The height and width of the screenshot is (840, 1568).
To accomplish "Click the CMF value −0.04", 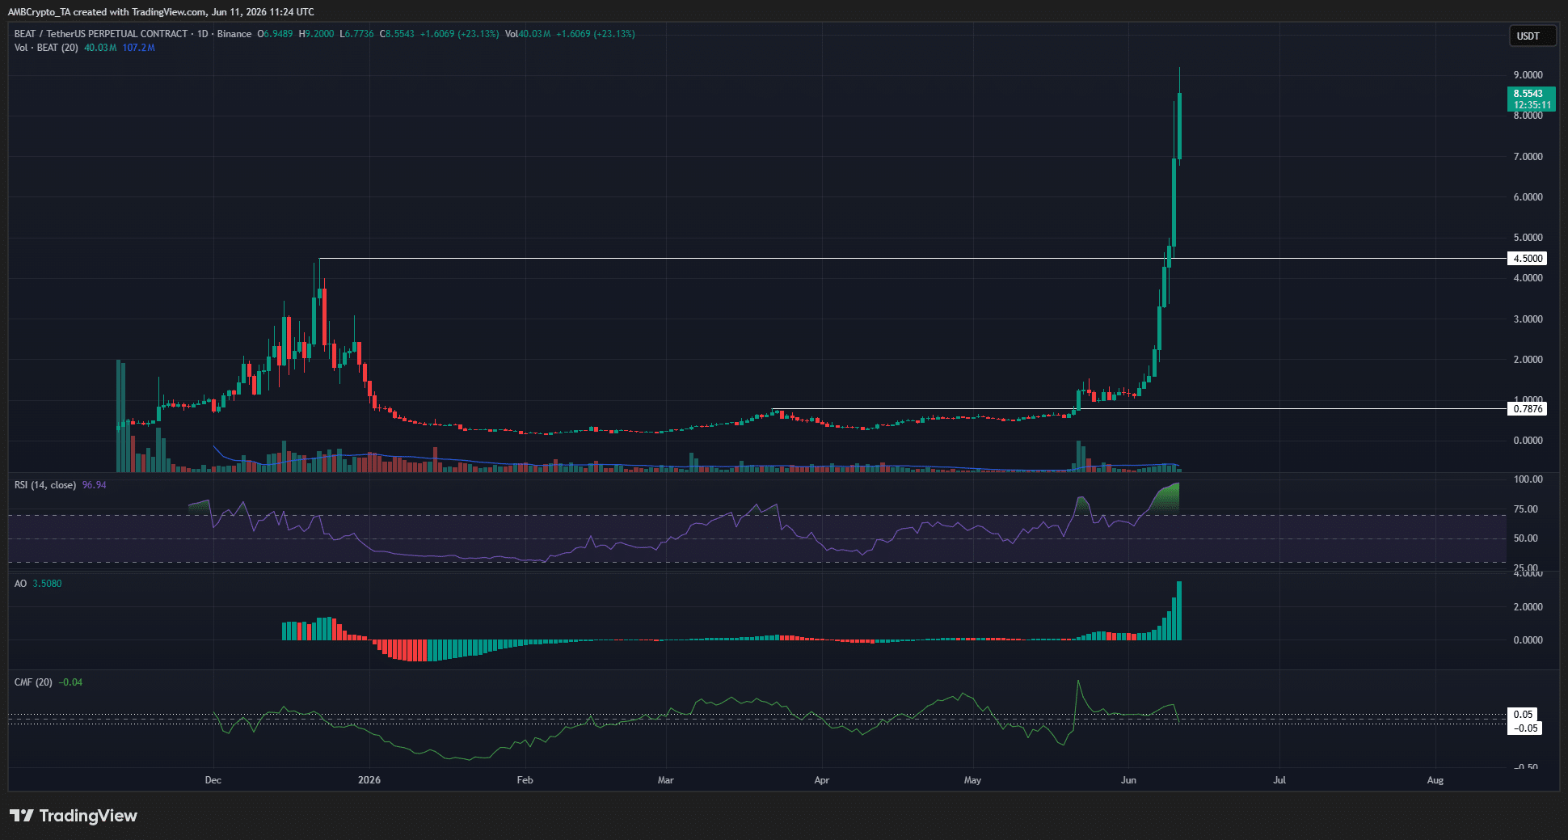I will pyautogui.click(x=70, y=682).
